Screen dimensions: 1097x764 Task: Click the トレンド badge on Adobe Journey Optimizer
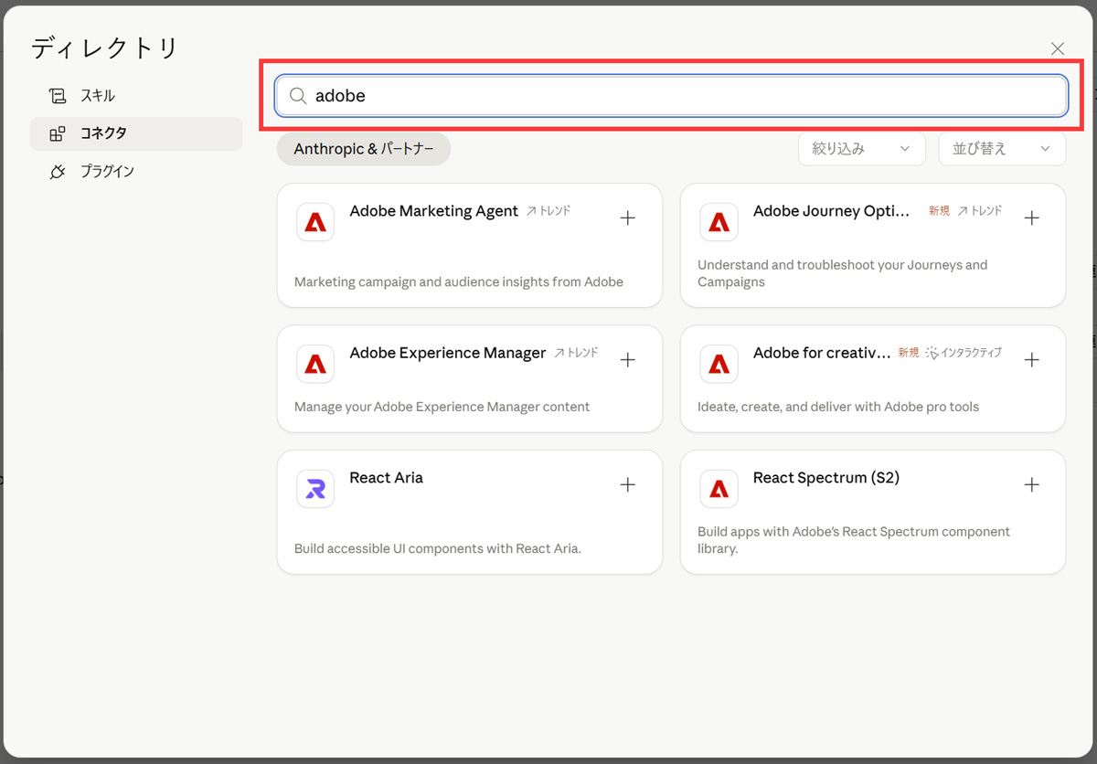(x=979, y=211)
